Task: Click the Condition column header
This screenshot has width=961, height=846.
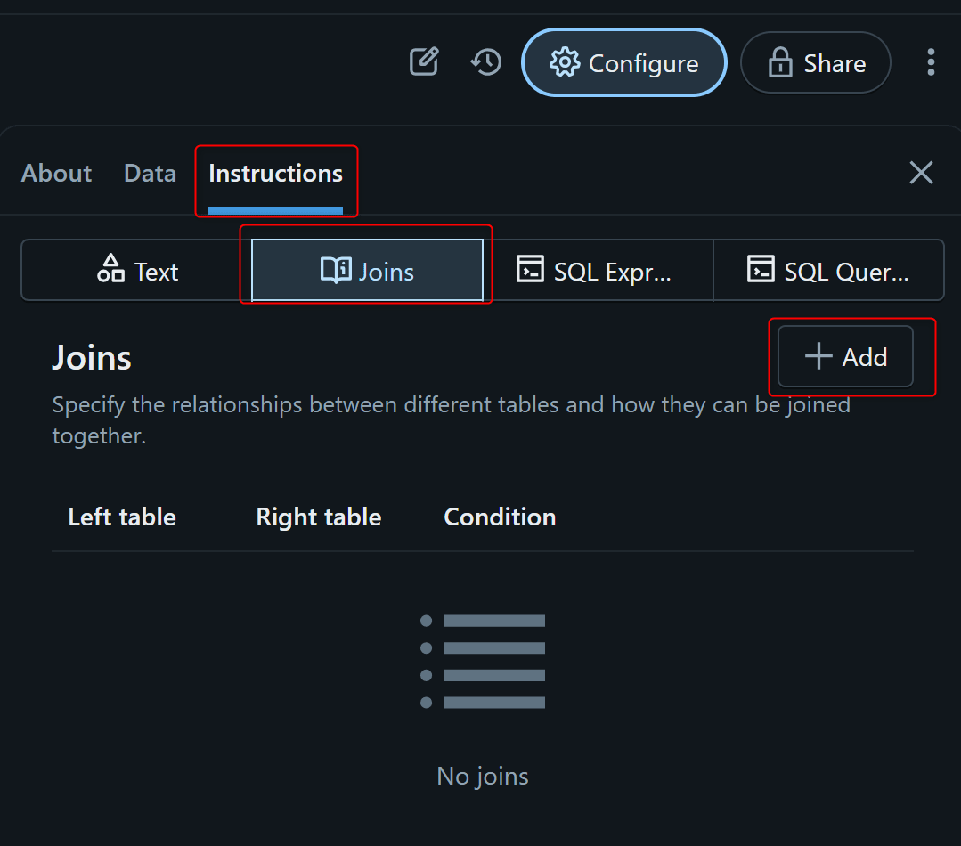Action: pos(500,517)
